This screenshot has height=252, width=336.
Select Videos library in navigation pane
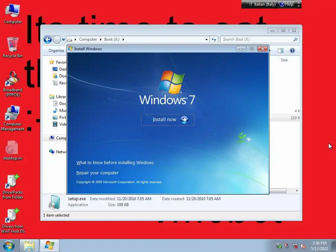pos(60,124)
